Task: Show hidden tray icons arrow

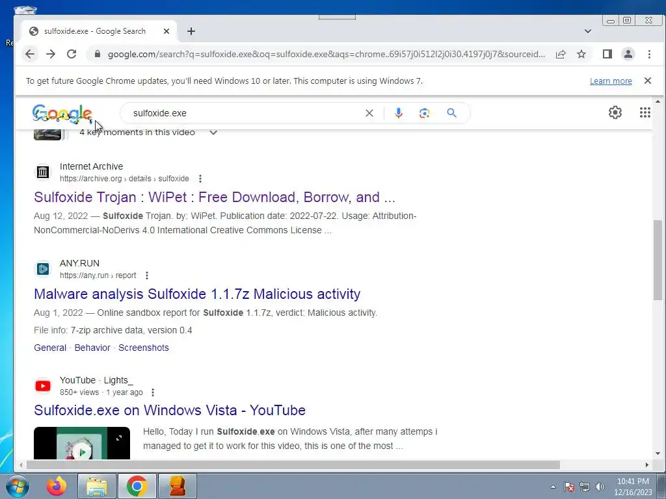Action: click(x=553, y=487)
